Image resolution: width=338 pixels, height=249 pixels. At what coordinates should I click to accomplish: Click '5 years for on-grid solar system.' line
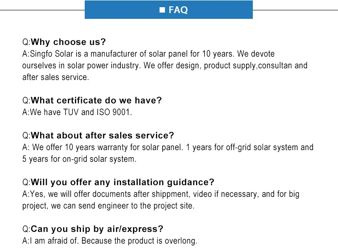[79, 159]
